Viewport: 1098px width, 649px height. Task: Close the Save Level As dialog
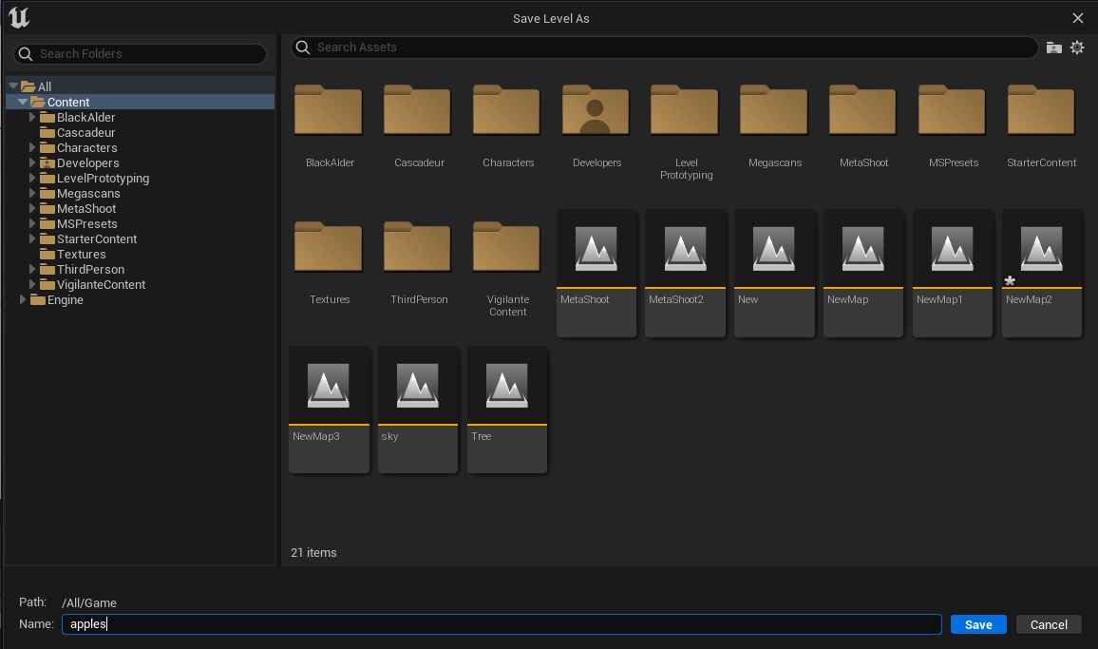click(x=1078, y=18)
